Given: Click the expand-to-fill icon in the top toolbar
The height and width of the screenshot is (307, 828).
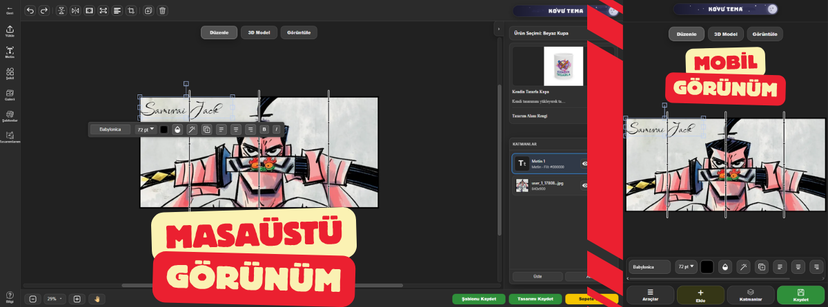Looking at the screenshot, I should 103,10.
